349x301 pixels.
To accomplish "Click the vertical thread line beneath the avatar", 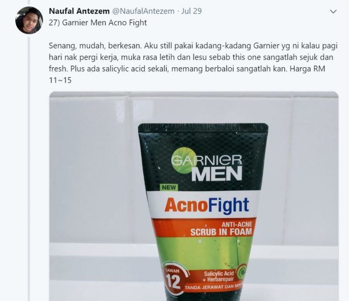I will [x=28, y=167].
